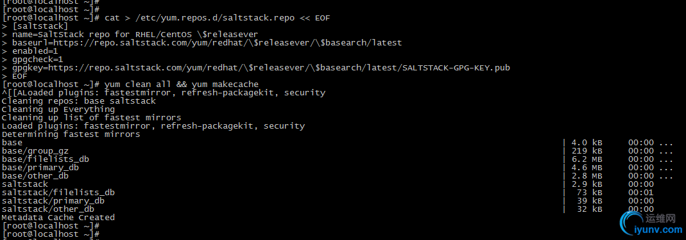Click the 'Determining fastest mirrors' line
The image size is (686, 240).
point(71,134)
